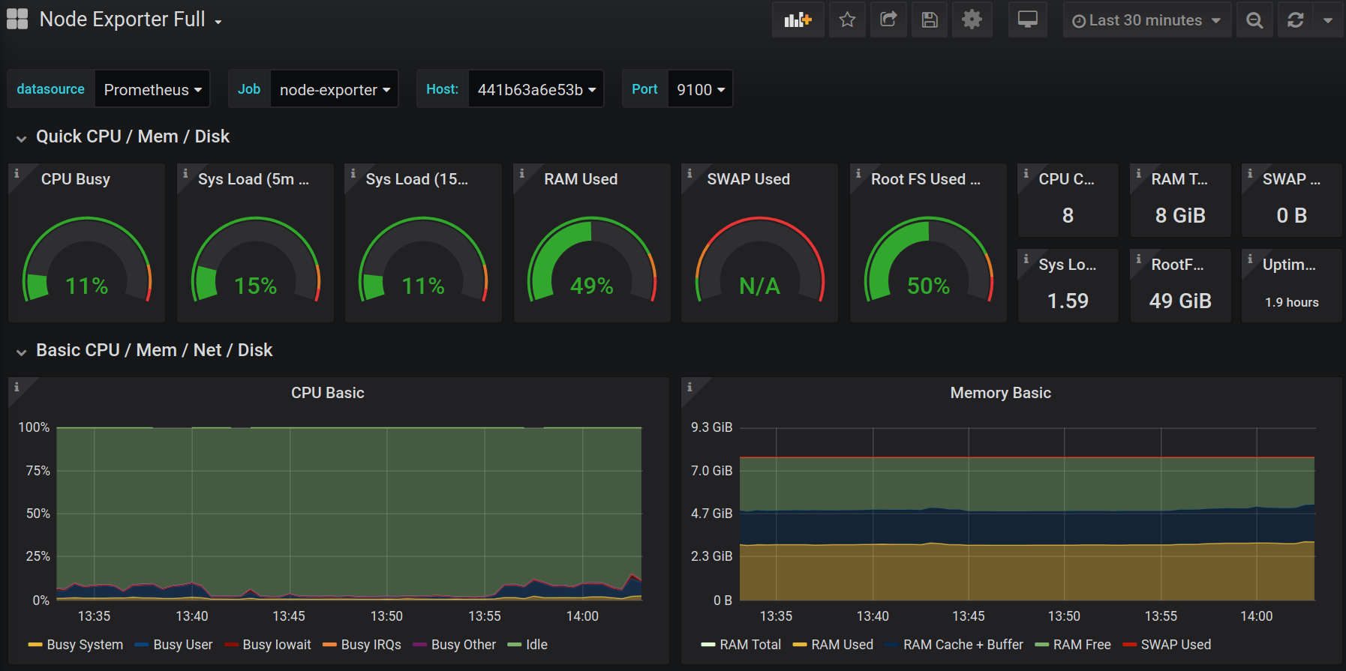This screenshot has width=1346, height=671.
Task: Open the Prometheus datasource dropdown
Action: [152, 89]
